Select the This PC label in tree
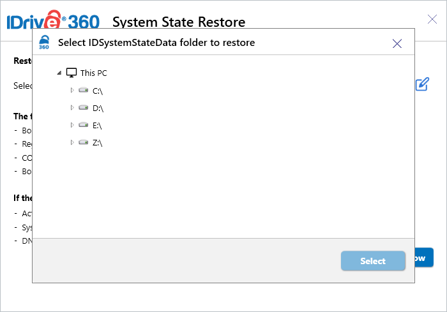Screen dimensions: 447x312 [94, 73]
